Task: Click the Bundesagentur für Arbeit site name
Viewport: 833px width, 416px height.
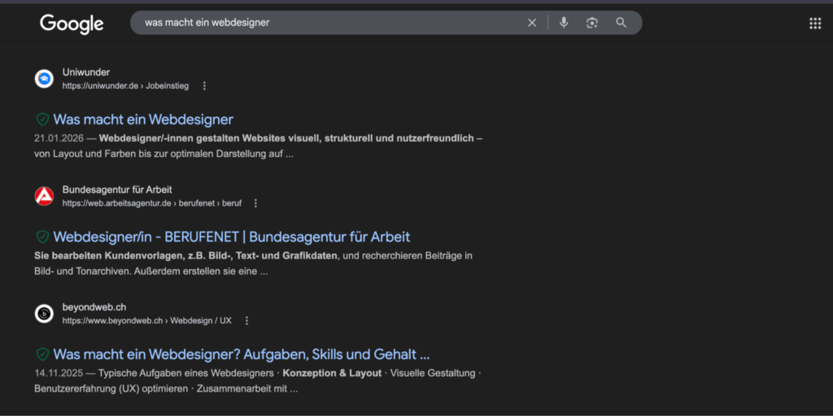Action: pyautogui.click(x=117, y=189)
